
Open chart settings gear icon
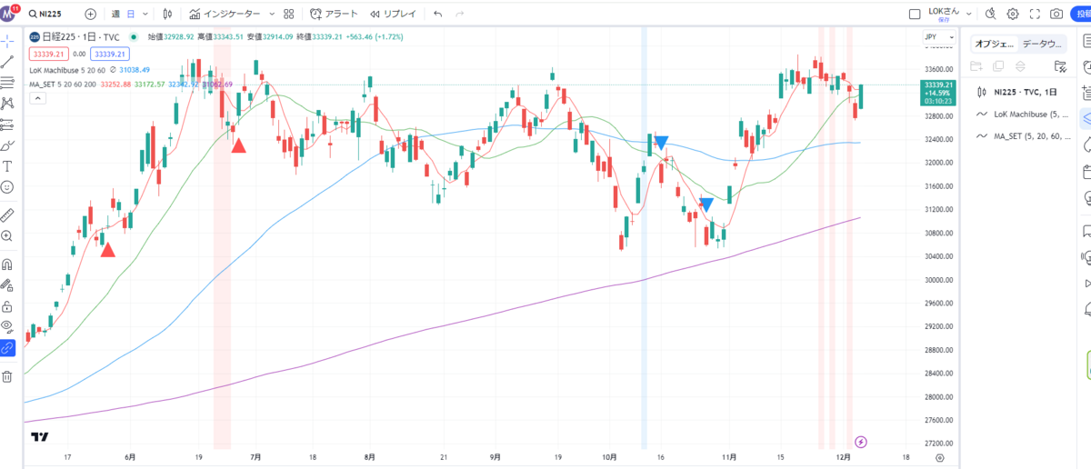click(1013, 15)
